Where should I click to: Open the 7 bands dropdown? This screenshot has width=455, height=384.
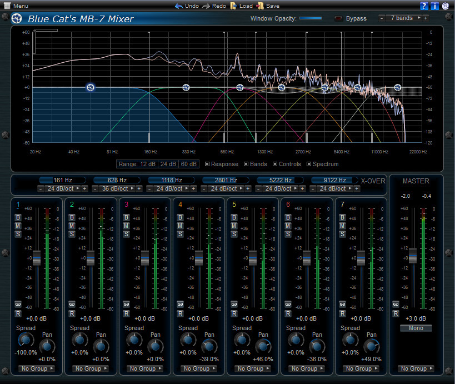[x=403, y=17]
